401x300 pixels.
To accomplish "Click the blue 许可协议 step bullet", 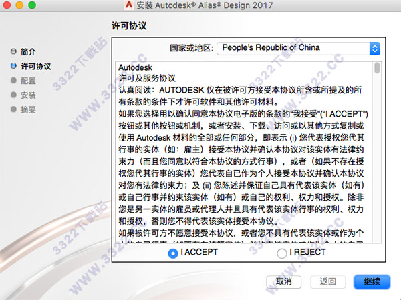I will coord(13,66).
